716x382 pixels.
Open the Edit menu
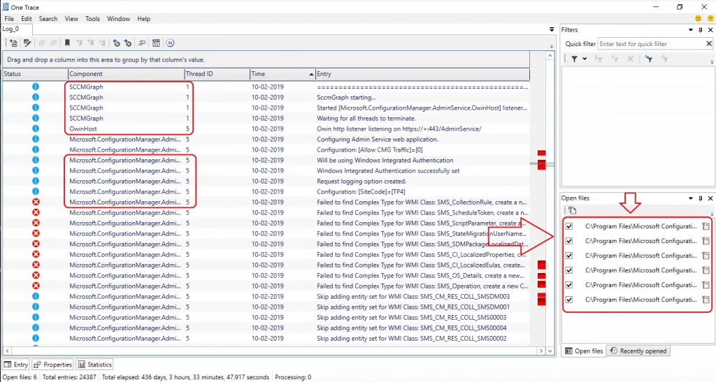(x=27, y=19)
